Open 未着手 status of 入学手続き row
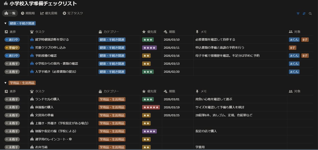Screen dimensions: 318x150 (x=12, y=72)
